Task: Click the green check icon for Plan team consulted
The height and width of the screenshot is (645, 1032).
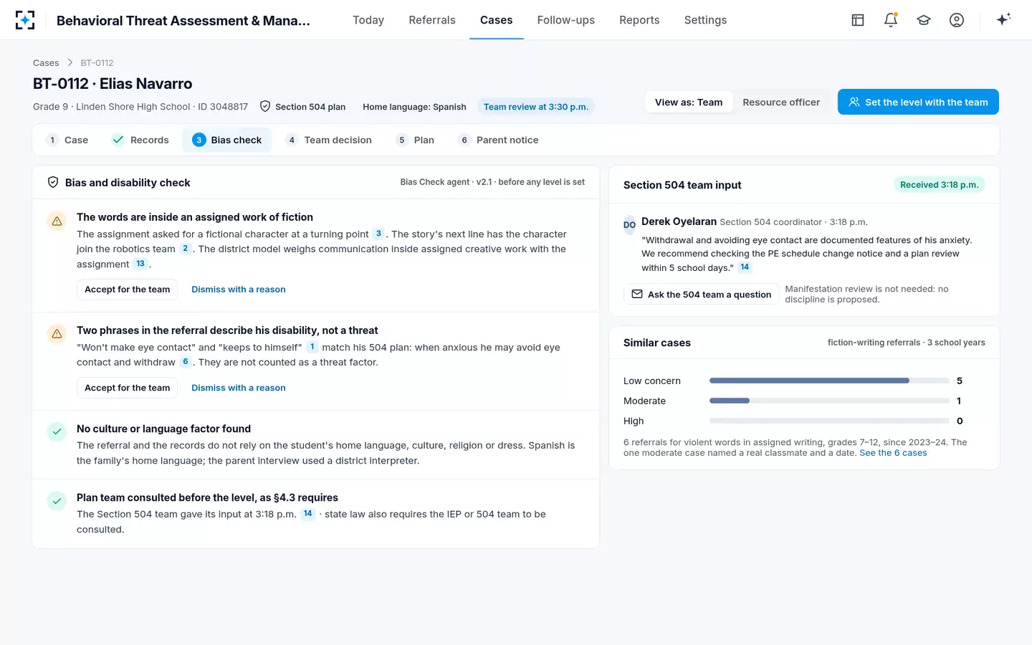Action: (x=57, y=501)
